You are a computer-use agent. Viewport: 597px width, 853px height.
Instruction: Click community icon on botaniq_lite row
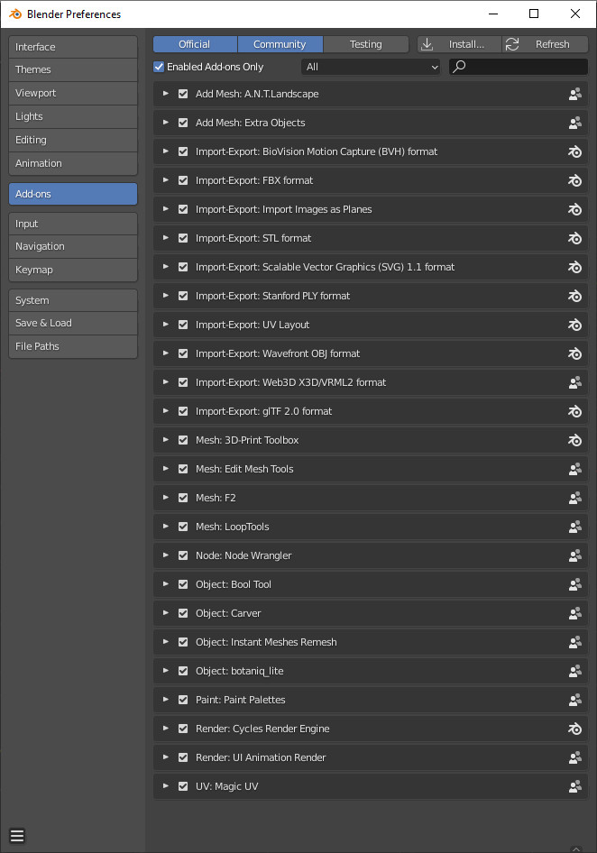pyautogui.click(x=574, y=671)
